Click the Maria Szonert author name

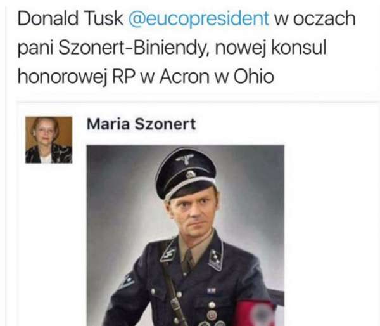pos(141,124)
